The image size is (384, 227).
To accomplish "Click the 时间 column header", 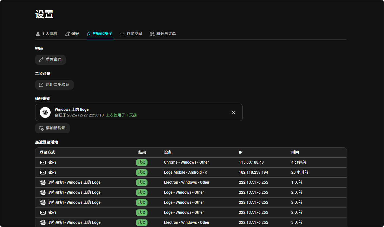I will [x=295, y=153].
